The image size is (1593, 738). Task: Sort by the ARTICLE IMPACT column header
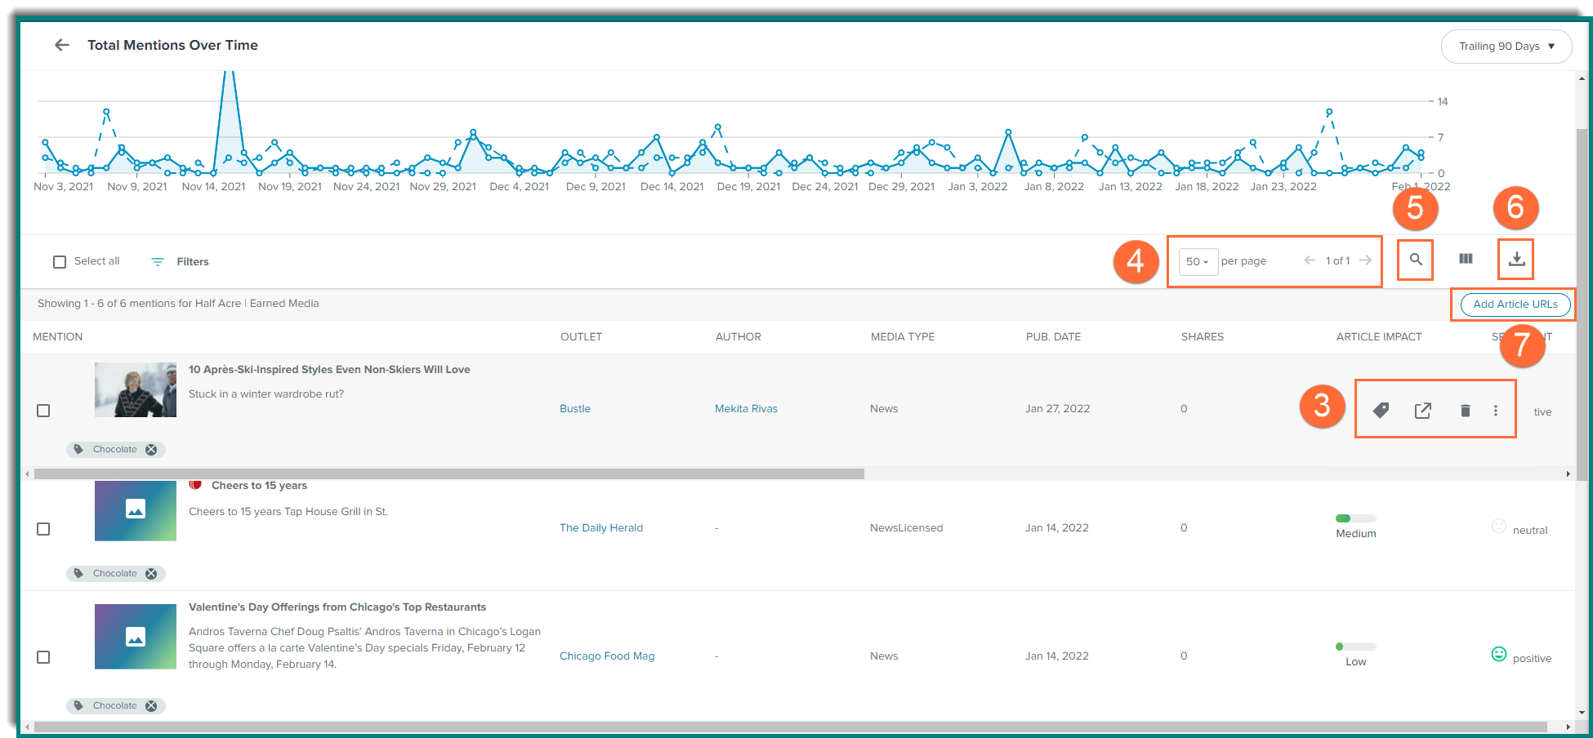point(1379,337)
